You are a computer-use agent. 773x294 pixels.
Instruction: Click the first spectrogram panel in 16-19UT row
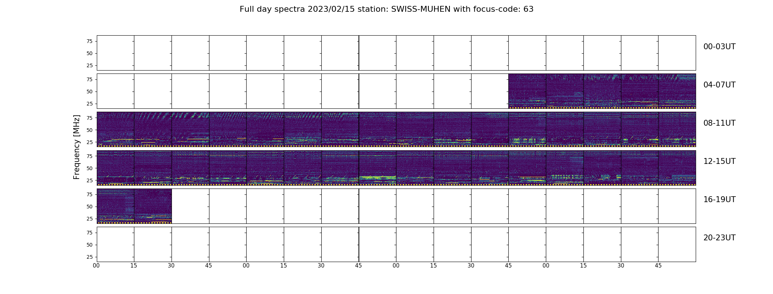coord(115,206)
